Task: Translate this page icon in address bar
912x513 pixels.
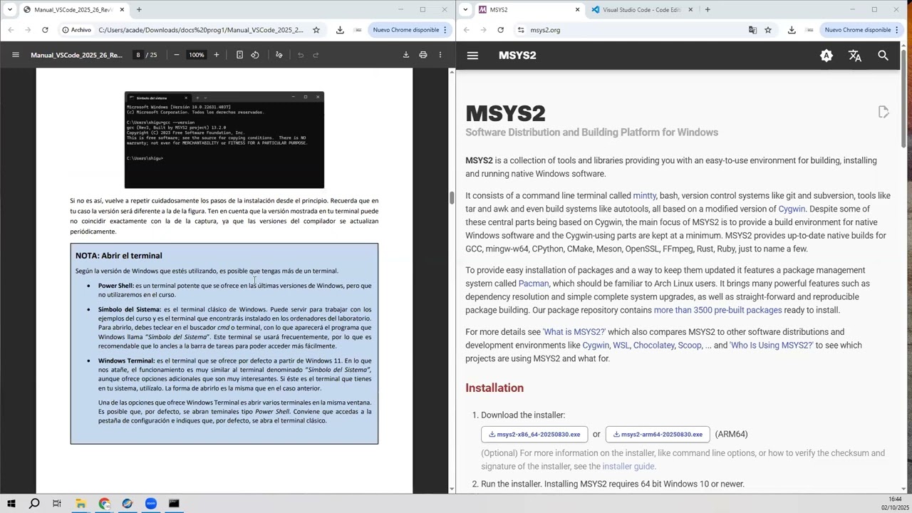Action: 752,30
